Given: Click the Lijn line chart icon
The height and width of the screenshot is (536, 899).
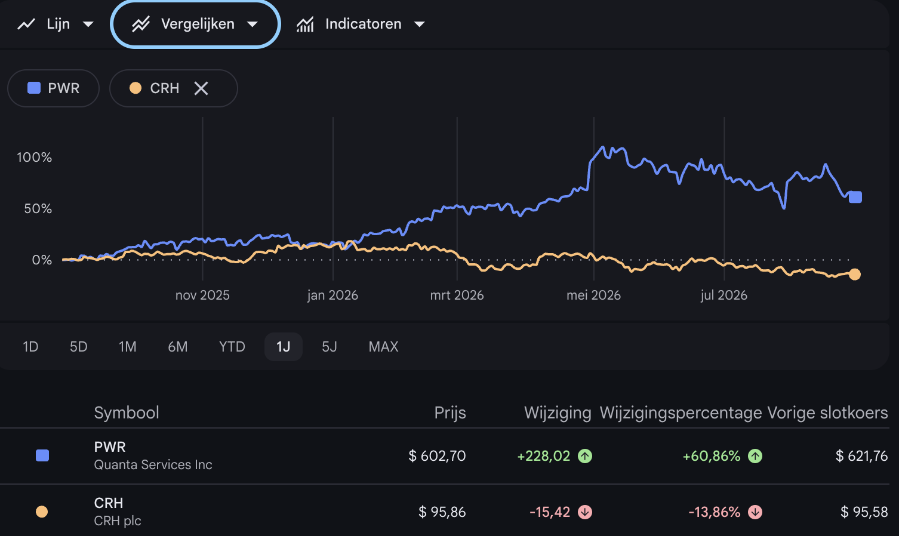Looking at the screenshot, I should (26, 24).
